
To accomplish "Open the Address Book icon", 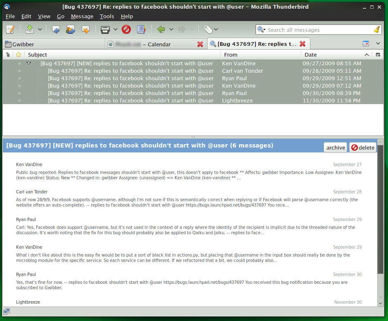I will [141, 29].
